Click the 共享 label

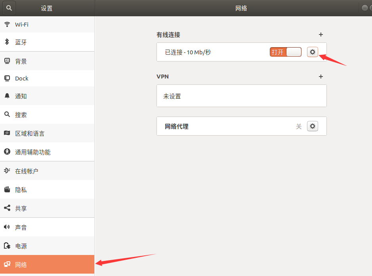[21, 208]
